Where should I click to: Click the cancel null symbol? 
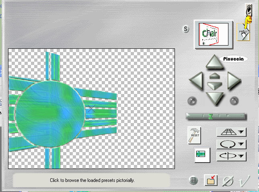[228, 181]
